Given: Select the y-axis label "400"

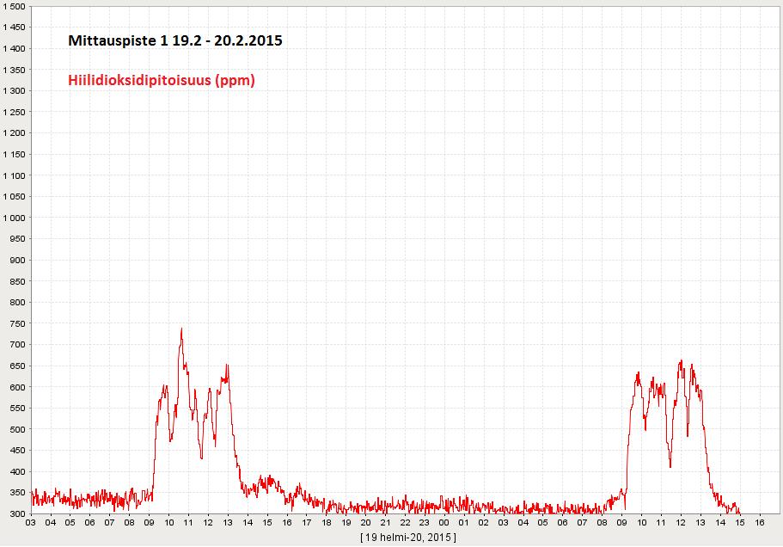Looking at the screenshot, I should point(17,471).
